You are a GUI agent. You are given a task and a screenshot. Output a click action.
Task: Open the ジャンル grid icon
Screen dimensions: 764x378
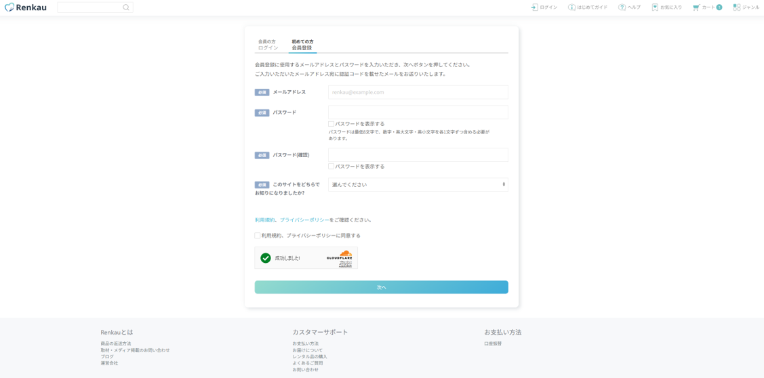tap(737, 7)
